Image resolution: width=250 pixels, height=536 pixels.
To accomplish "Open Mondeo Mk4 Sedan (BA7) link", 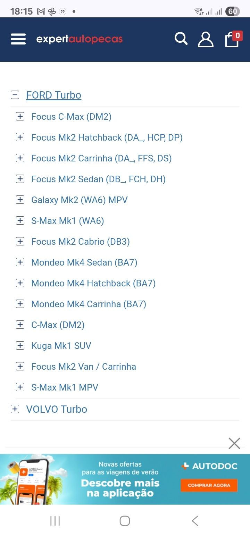I will [x=84, y=262].
